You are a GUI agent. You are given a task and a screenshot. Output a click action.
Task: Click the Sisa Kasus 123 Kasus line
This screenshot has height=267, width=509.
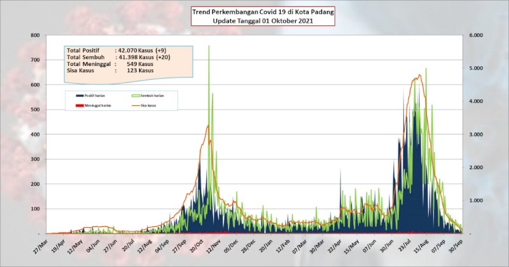tap(110, 70)
